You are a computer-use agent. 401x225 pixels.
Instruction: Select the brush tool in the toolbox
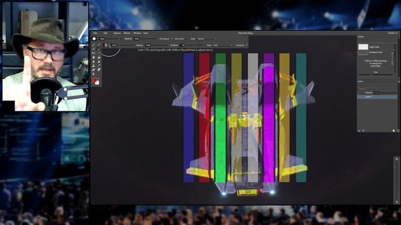[93, 44]
